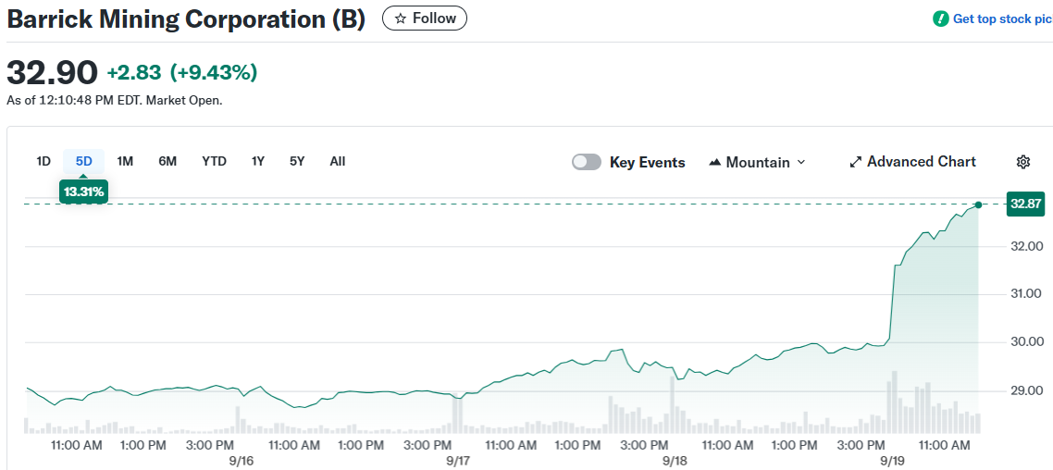1053x470 pixels.
Task: Expand the Mountain chart type dropdown arrow
Action: [x=800, y=163]
